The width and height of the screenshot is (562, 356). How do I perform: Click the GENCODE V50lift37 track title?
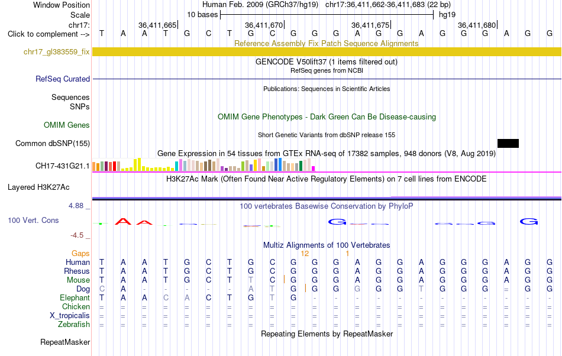point(326,62)
